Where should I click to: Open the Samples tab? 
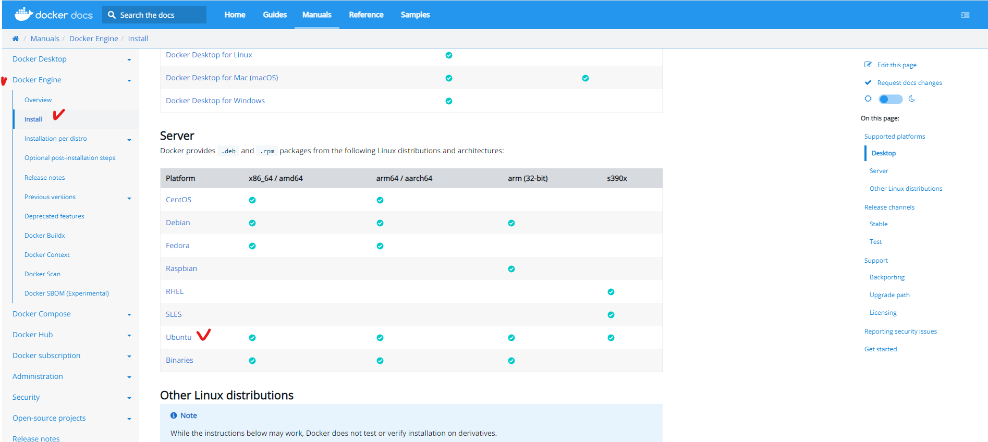click(416, 15)
